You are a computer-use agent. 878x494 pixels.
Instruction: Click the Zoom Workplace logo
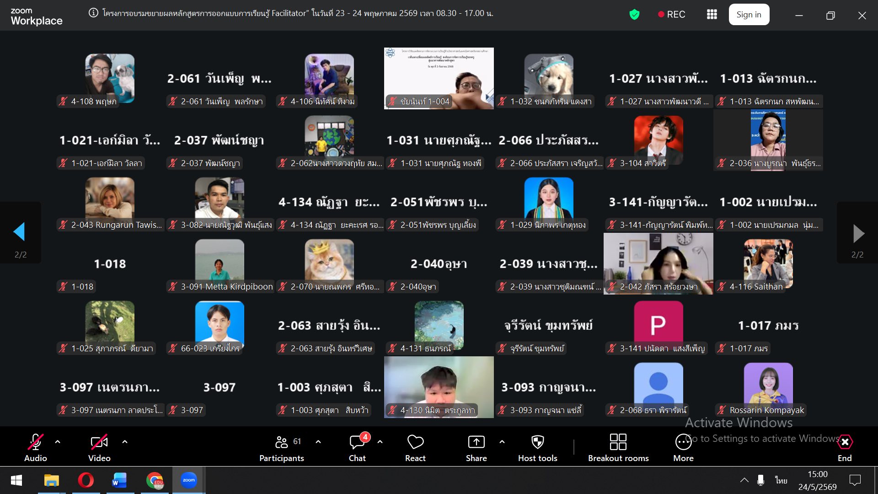[x=37, y=17]
